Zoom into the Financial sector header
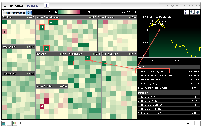 coord(85,54)
